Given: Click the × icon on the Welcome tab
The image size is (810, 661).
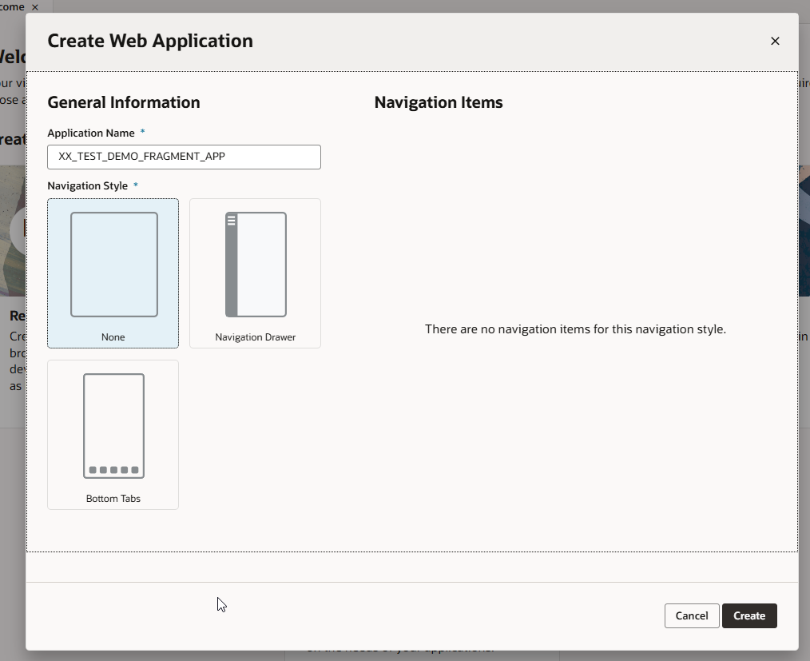Looking at the screenshot, I should (34, 6).
